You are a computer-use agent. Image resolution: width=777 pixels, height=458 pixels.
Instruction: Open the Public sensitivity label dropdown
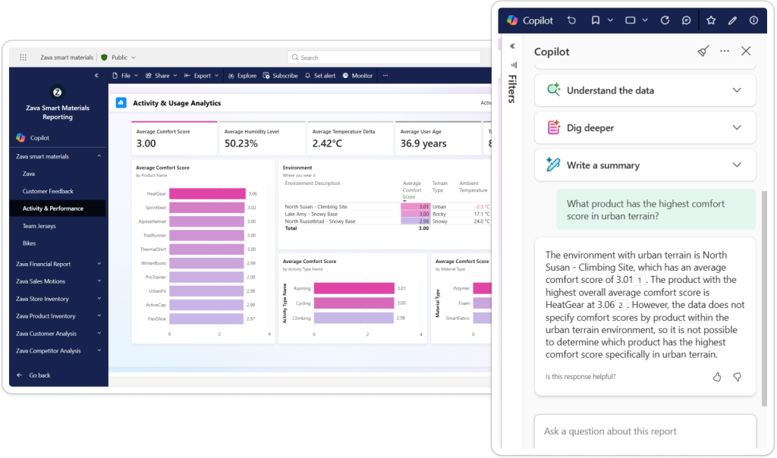[x=119, y=57]
